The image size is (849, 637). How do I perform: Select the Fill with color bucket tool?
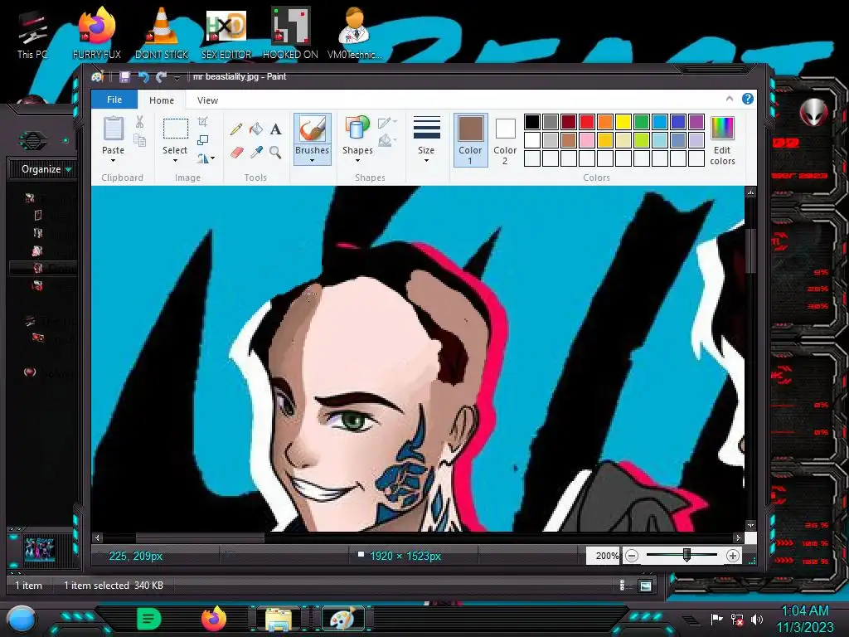point(256,129)
